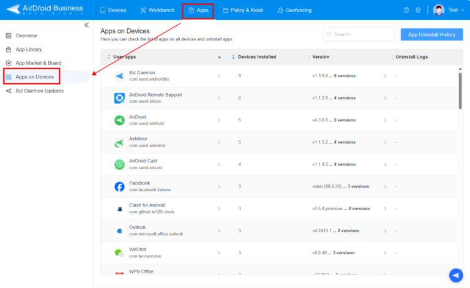Click the Clash for Android app icon
The width and height of the screenshot is (470, 288).
click(119, 209)
